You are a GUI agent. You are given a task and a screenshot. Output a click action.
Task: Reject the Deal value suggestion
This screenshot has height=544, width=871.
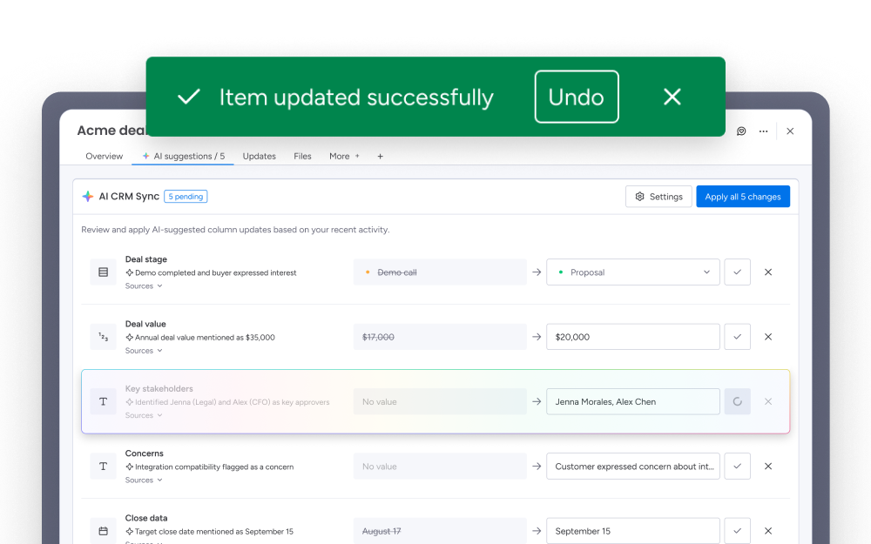pyautogui.click(x=767, y=337)
